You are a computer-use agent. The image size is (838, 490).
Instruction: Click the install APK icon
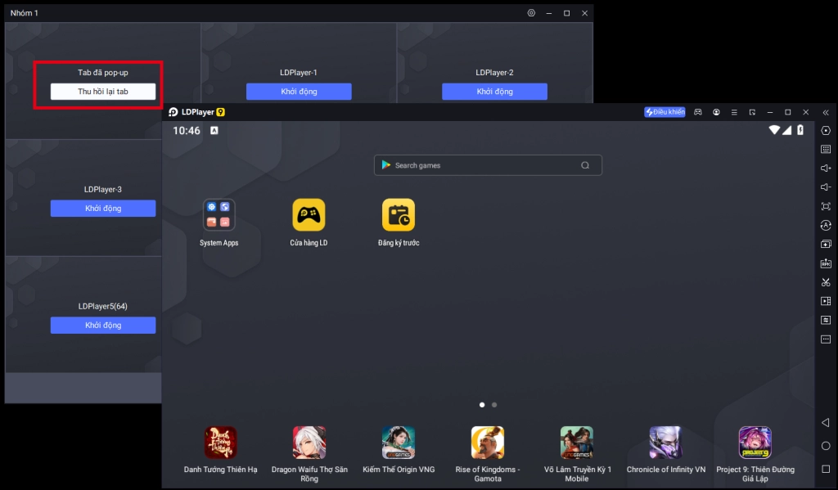826,263
